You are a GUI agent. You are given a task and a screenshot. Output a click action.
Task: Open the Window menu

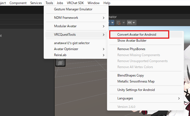[94, 3]
